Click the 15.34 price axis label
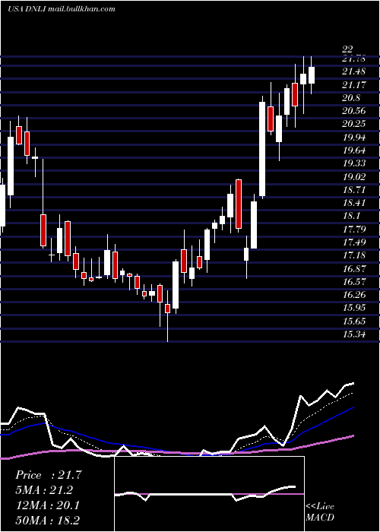Viewport: 380px width, 532px height. click(354, 334)
